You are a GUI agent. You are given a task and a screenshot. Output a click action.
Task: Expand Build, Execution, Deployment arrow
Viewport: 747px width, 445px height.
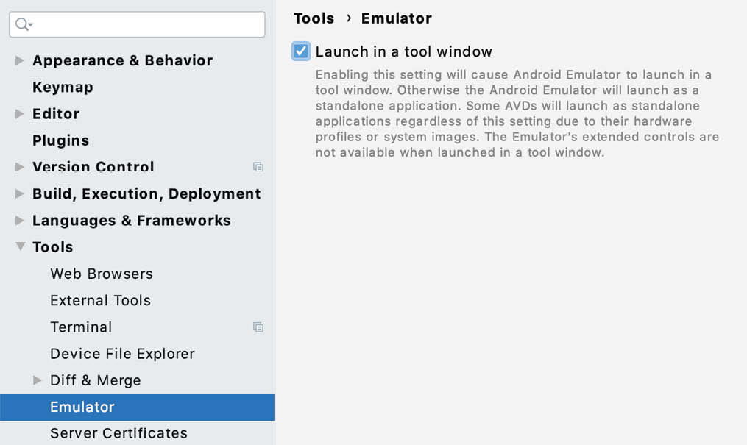(x=20, y=193)
